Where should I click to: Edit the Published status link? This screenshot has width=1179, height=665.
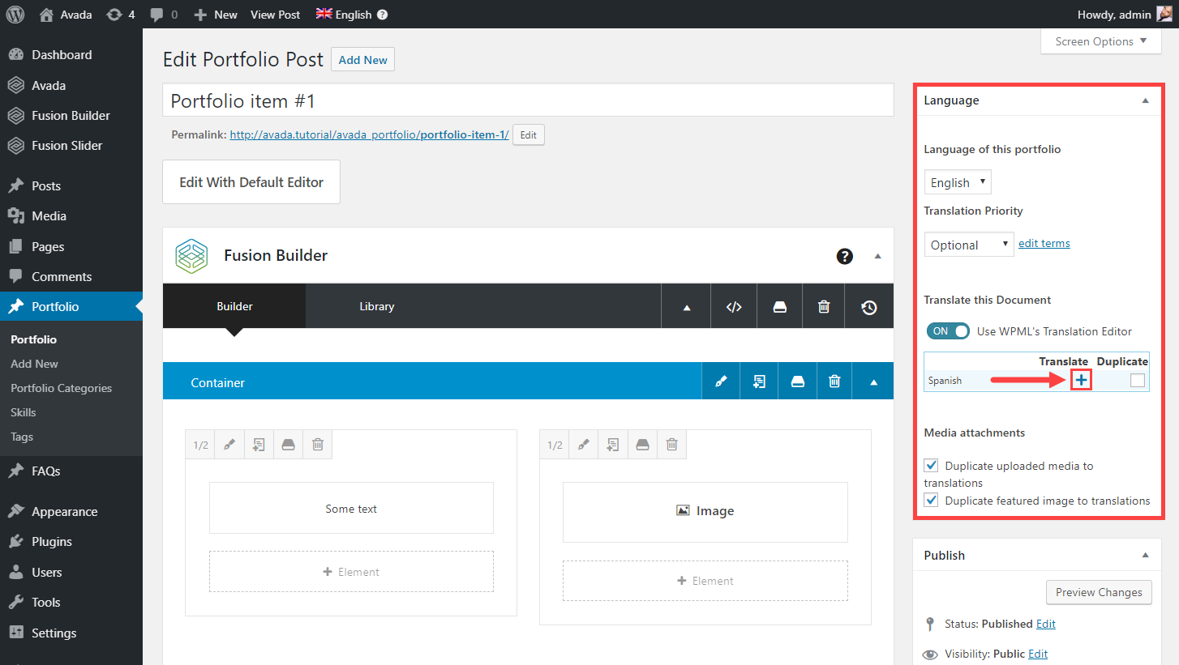point(1046,624)
